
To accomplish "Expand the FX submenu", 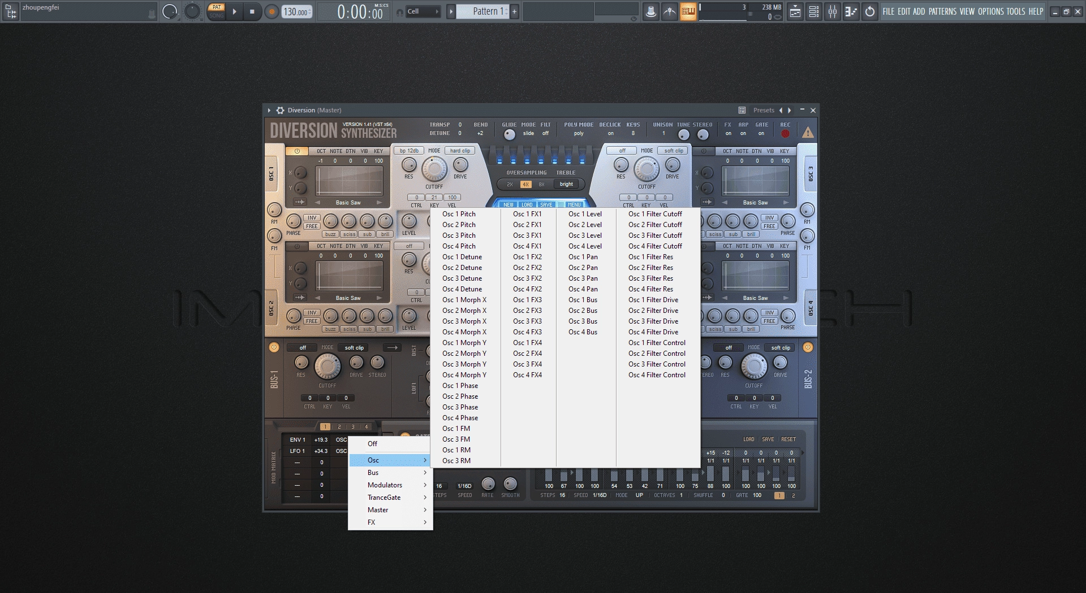I will click(390, 522).
